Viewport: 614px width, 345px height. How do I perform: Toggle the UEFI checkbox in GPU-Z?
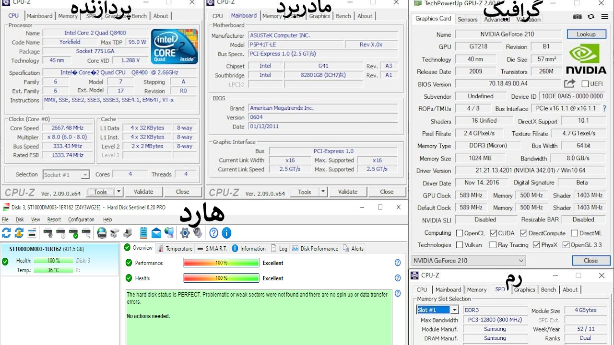tap(585, 84)
